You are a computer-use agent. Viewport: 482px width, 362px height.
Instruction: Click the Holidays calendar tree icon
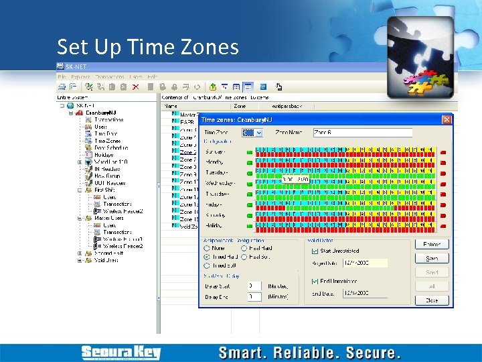[88, 155]
